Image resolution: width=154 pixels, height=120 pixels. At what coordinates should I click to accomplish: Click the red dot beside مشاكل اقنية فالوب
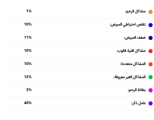[150, 51]
